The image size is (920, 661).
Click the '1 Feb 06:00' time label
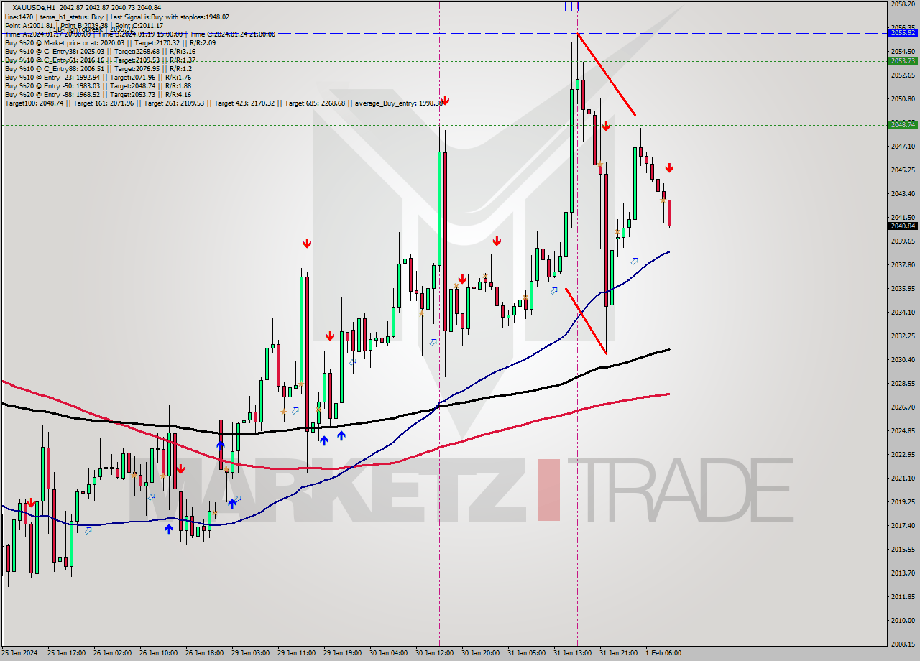coord(663,653)
